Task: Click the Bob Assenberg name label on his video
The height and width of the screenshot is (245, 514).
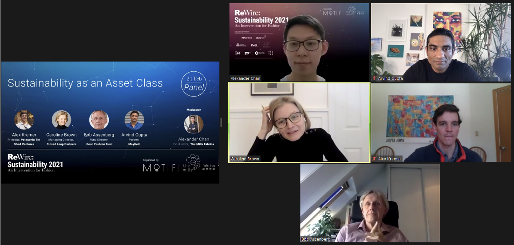Action: [316, 239]
